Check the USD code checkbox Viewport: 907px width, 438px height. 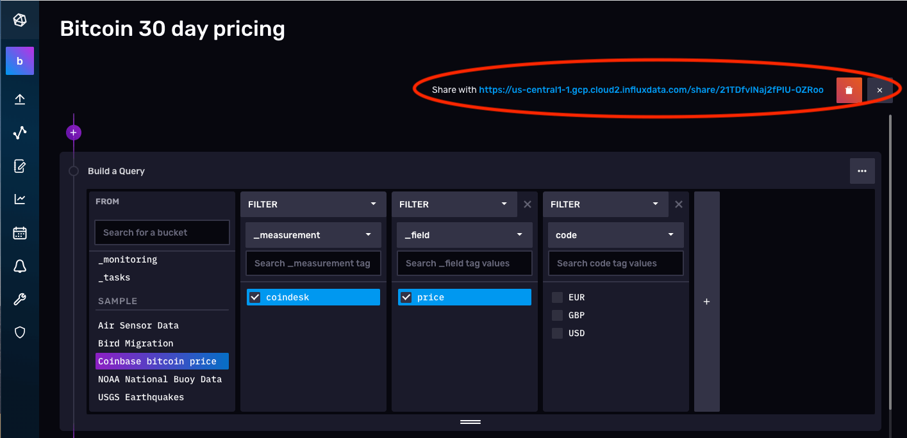pos(557,333)
